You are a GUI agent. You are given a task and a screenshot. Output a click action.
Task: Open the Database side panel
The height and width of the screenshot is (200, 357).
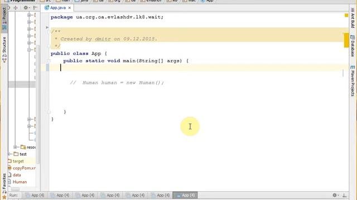pyautogui.click(x=353, y=46)
